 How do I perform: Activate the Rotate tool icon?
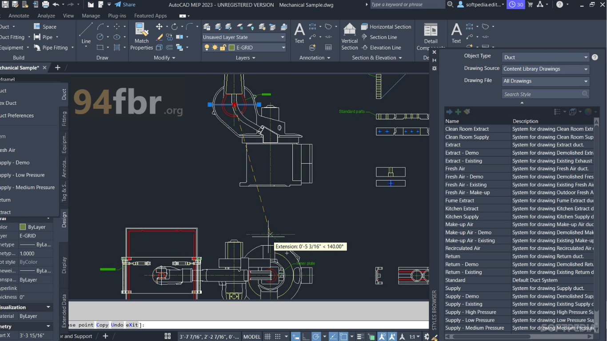coord(174,27)
